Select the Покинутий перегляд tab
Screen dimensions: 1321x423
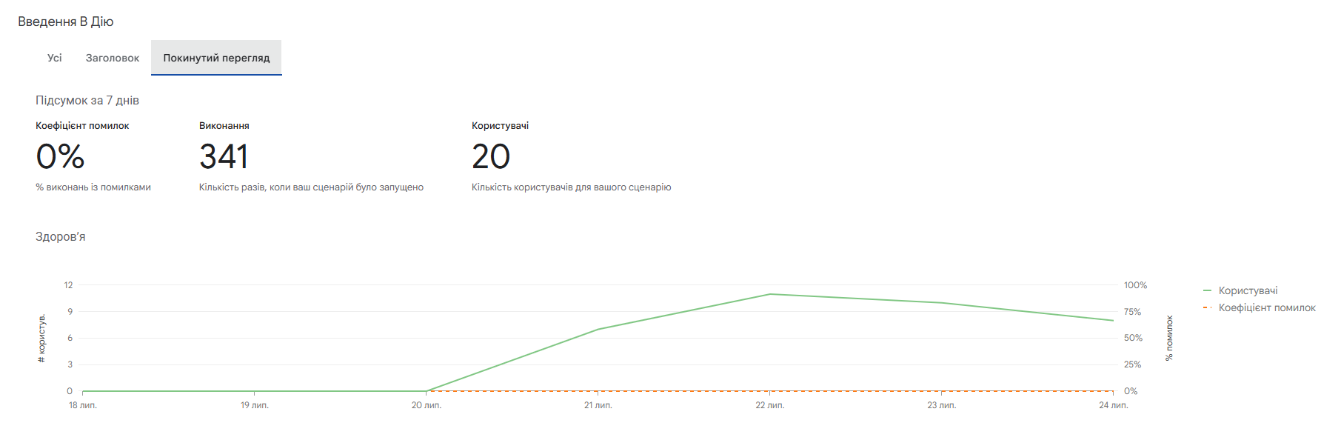point(216,58)
